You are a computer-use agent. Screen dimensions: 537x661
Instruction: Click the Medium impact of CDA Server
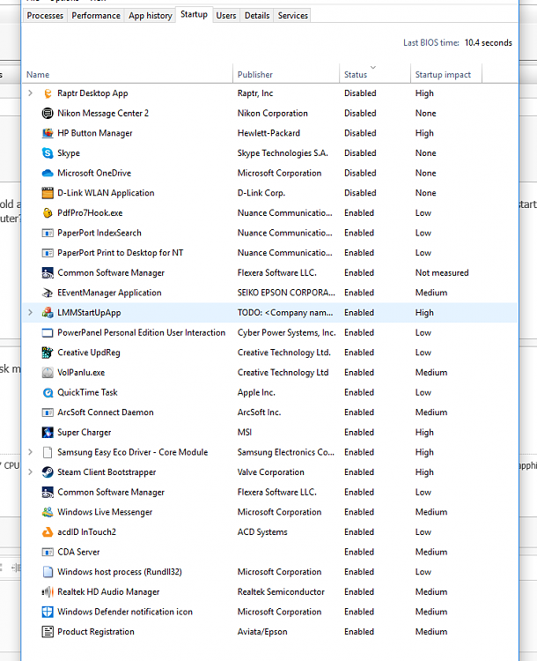[431, 552]
